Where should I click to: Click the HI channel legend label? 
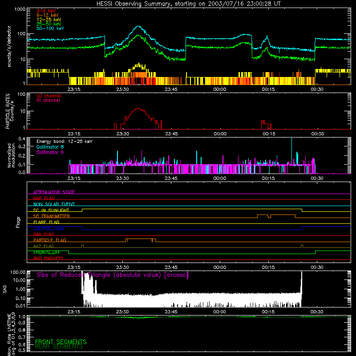[x=48, y=101]
